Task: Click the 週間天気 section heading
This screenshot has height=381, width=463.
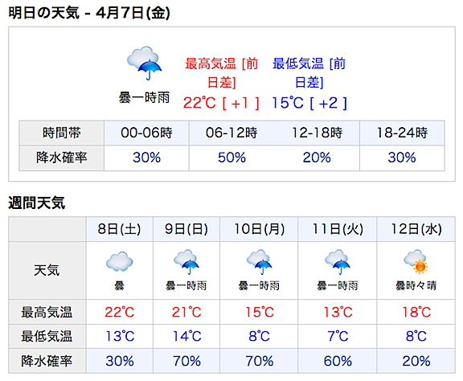Action: pos(37,203)
